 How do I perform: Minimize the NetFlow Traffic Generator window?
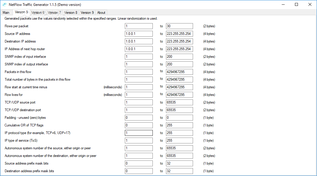tap(283, 4)
